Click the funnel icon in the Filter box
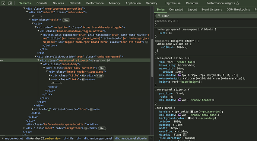257x141 pixels. [x=159, y=16]
